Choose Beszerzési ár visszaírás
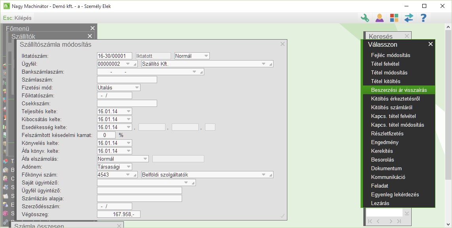 pyautogui.click(x=399, y=90)
